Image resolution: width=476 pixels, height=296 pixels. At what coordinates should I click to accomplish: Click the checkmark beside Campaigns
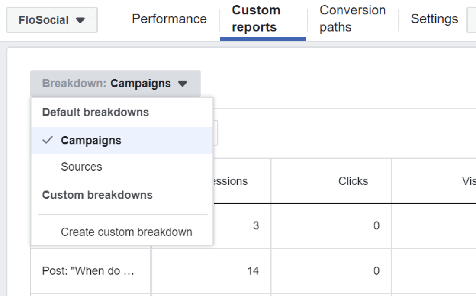48,140
